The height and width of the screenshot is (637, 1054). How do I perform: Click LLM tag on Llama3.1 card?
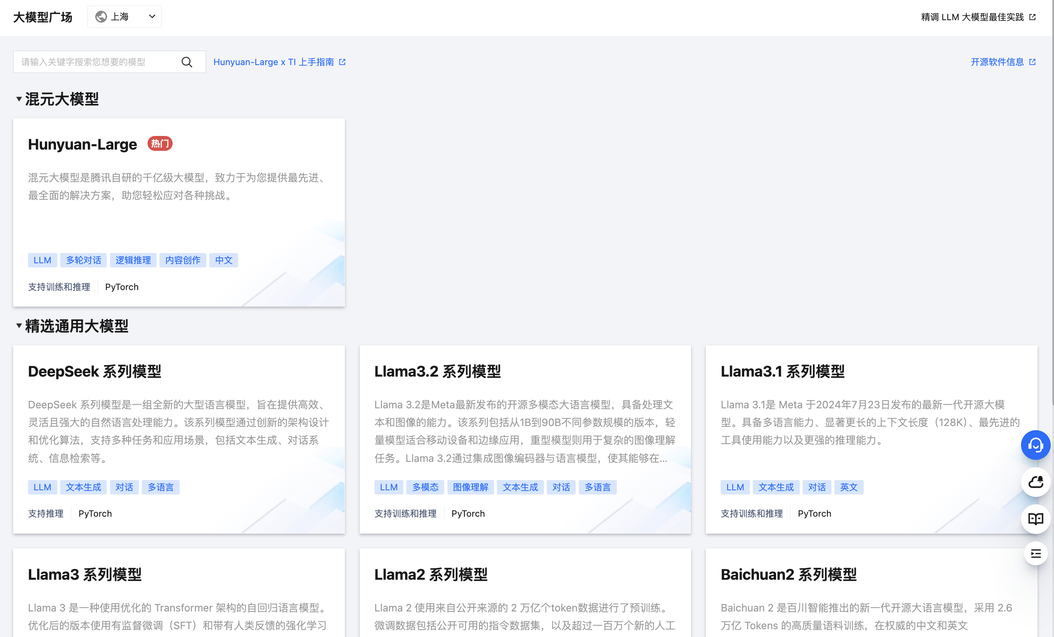pyautogui.click(x=735, y=487)
